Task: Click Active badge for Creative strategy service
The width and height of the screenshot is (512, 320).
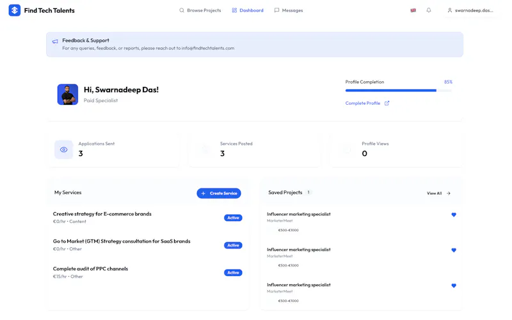Action: click(233, 218)
